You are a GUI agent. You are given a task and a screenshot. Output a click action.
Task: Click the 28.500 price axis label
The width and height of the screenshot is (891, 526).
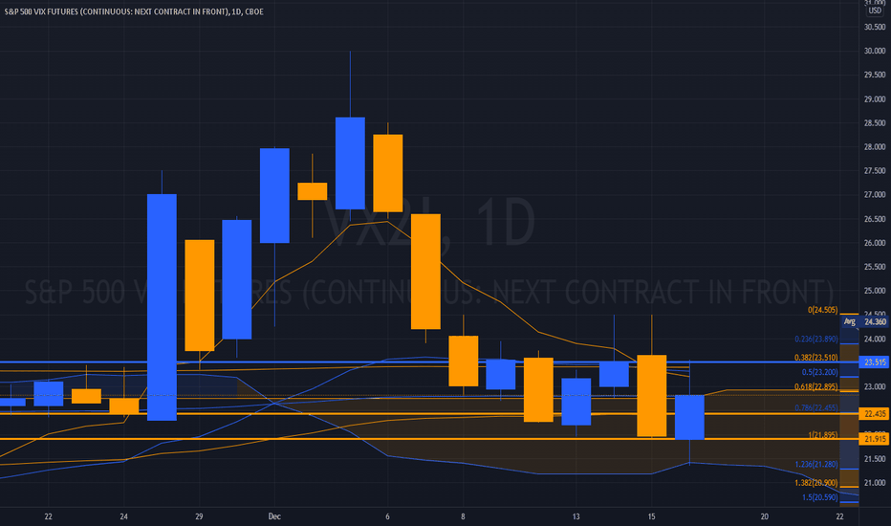(875, 122)
